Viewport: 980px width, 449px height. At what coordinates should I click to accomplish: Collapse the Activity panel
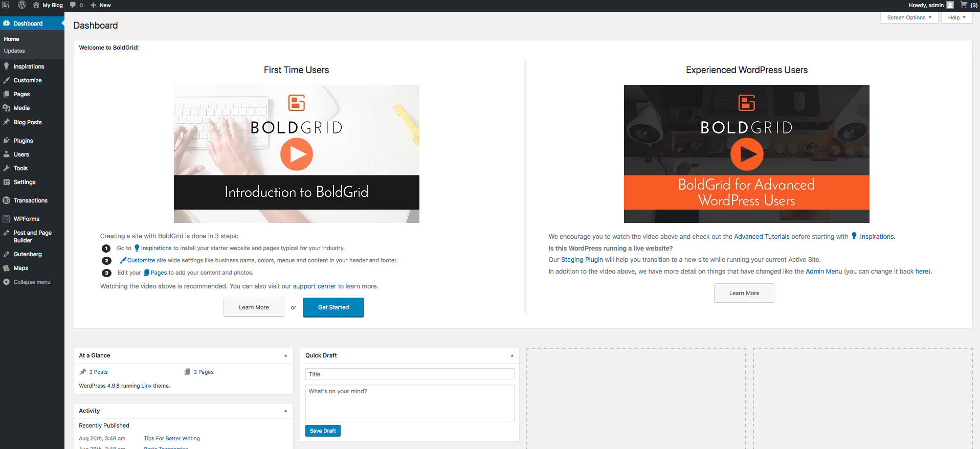coord(285,411)
